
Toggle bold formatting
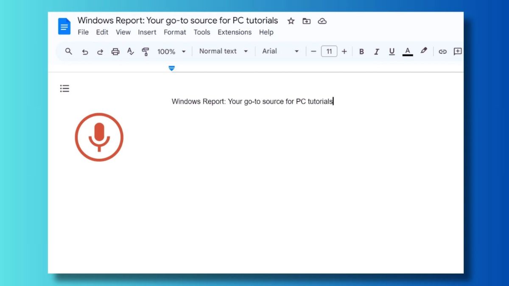(x=361, y=51)
